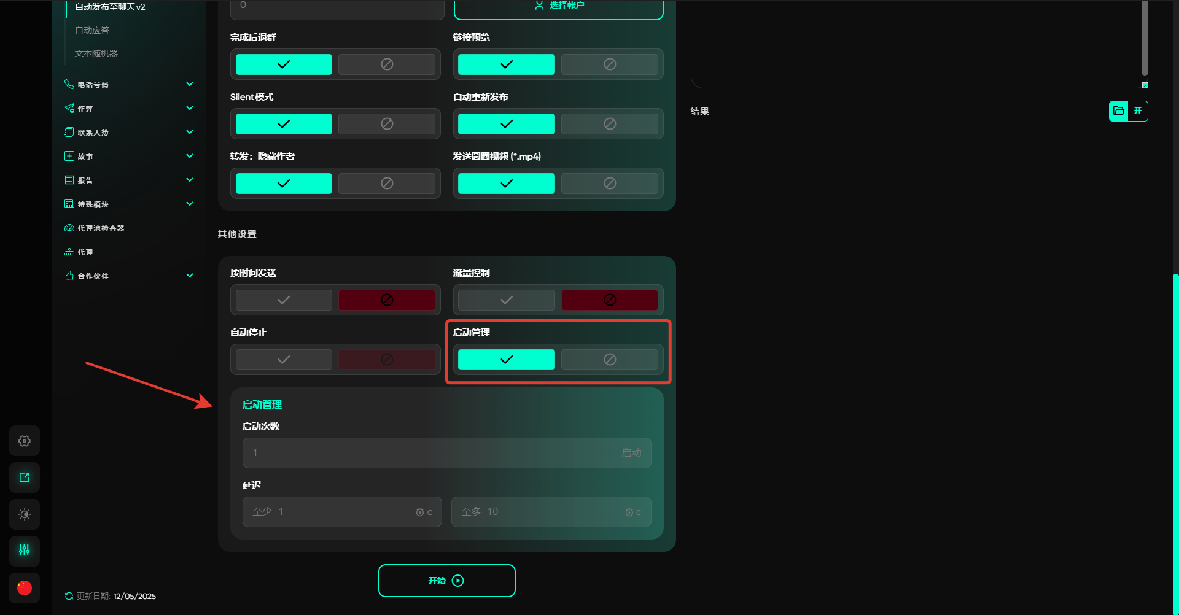1179x615 pixels.
Task: Click the refresh icon beside 更新日期
Action: click(69, 596)
